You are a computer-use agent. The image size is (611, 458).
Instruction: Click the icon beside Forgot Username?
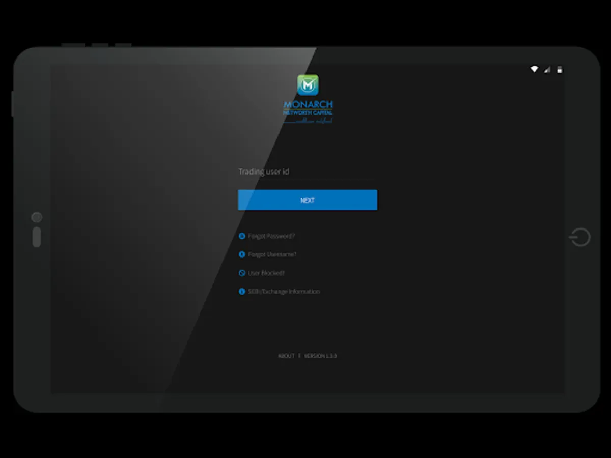point(242,254)
